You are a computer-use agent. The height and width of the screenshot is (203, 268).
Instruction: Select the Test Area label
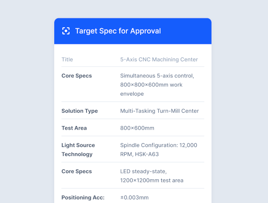click(x=74, y=128)
